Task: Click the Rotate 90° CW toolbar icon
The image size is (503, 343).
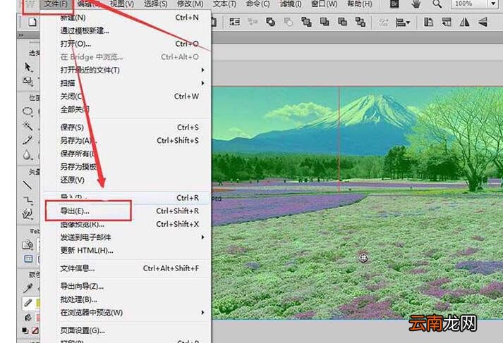Action: click(x=447, y=22)
